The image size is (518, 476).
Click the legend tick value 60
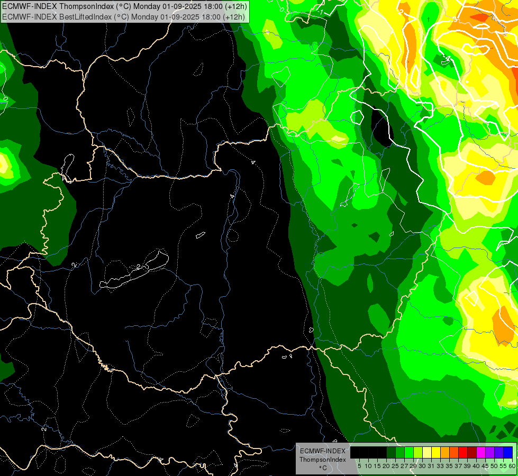pos(512,466)
